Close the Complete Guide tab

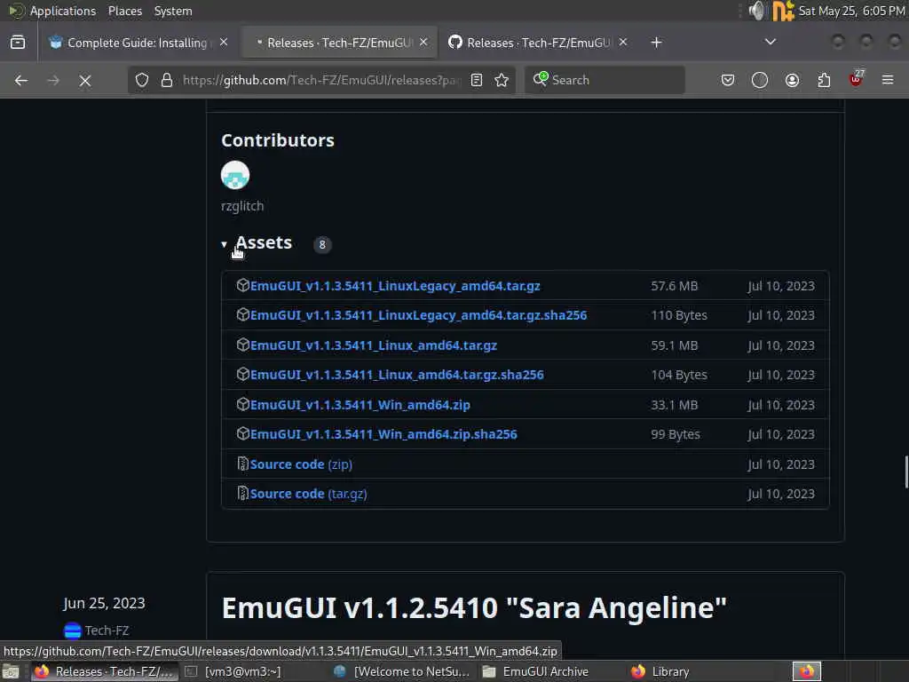click(x=224, y=43)
